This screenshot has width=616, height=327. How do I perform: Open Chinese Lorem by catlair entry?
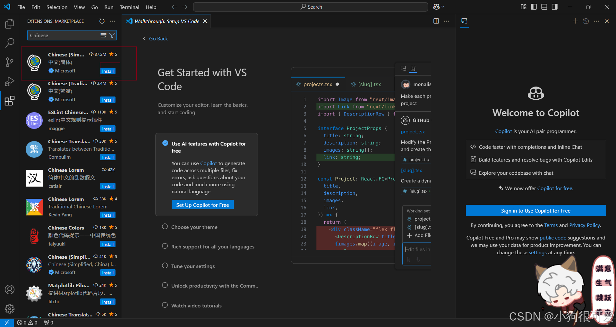click(x=71, y=178)
